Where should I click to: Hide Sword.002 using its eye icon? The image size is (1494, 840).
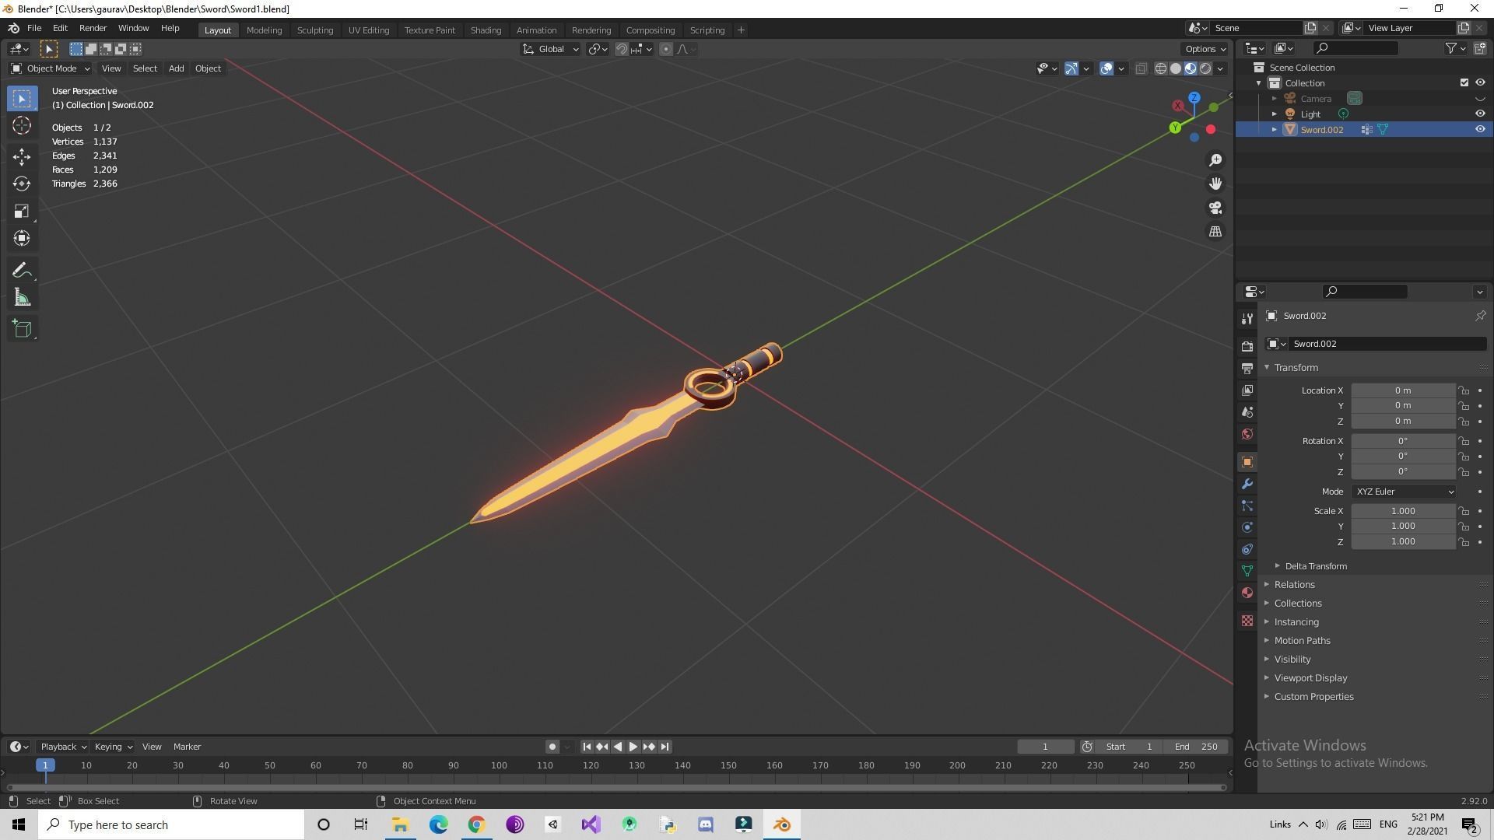click(x=1480, y=129)
